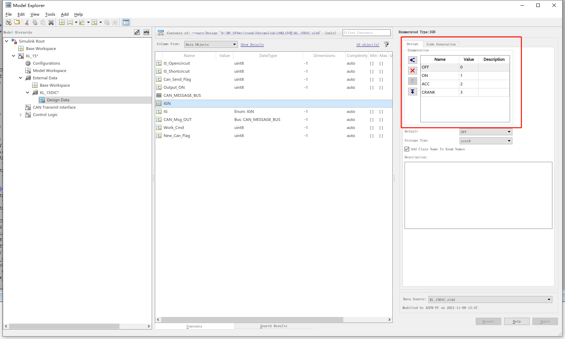565x339 pixels.
Task: Open the Add menu
Action: tap(65, 14)
